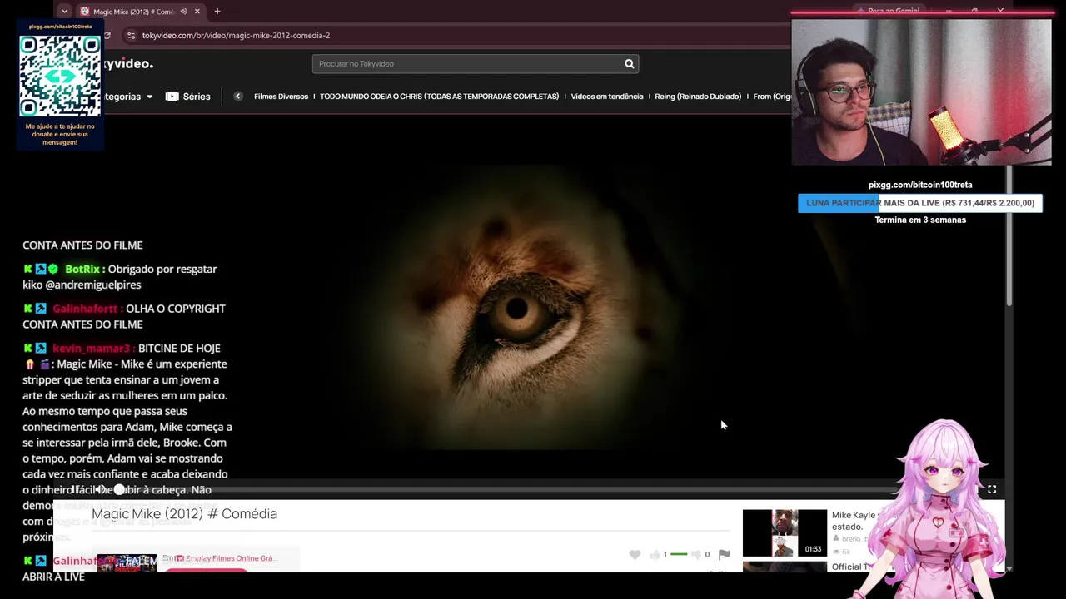Click "Termina em 3 semanas" text
This screenshot has height=599, width=1066.
(x=920, y=220)
